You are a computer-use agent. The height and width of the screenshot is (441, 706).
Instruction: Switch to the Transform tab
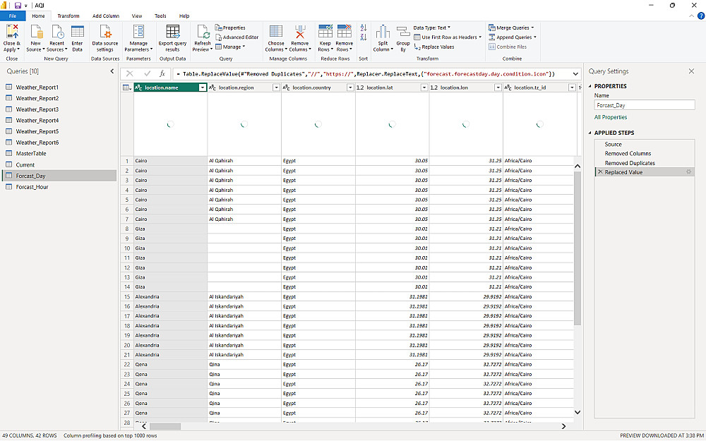click(68, 16)
